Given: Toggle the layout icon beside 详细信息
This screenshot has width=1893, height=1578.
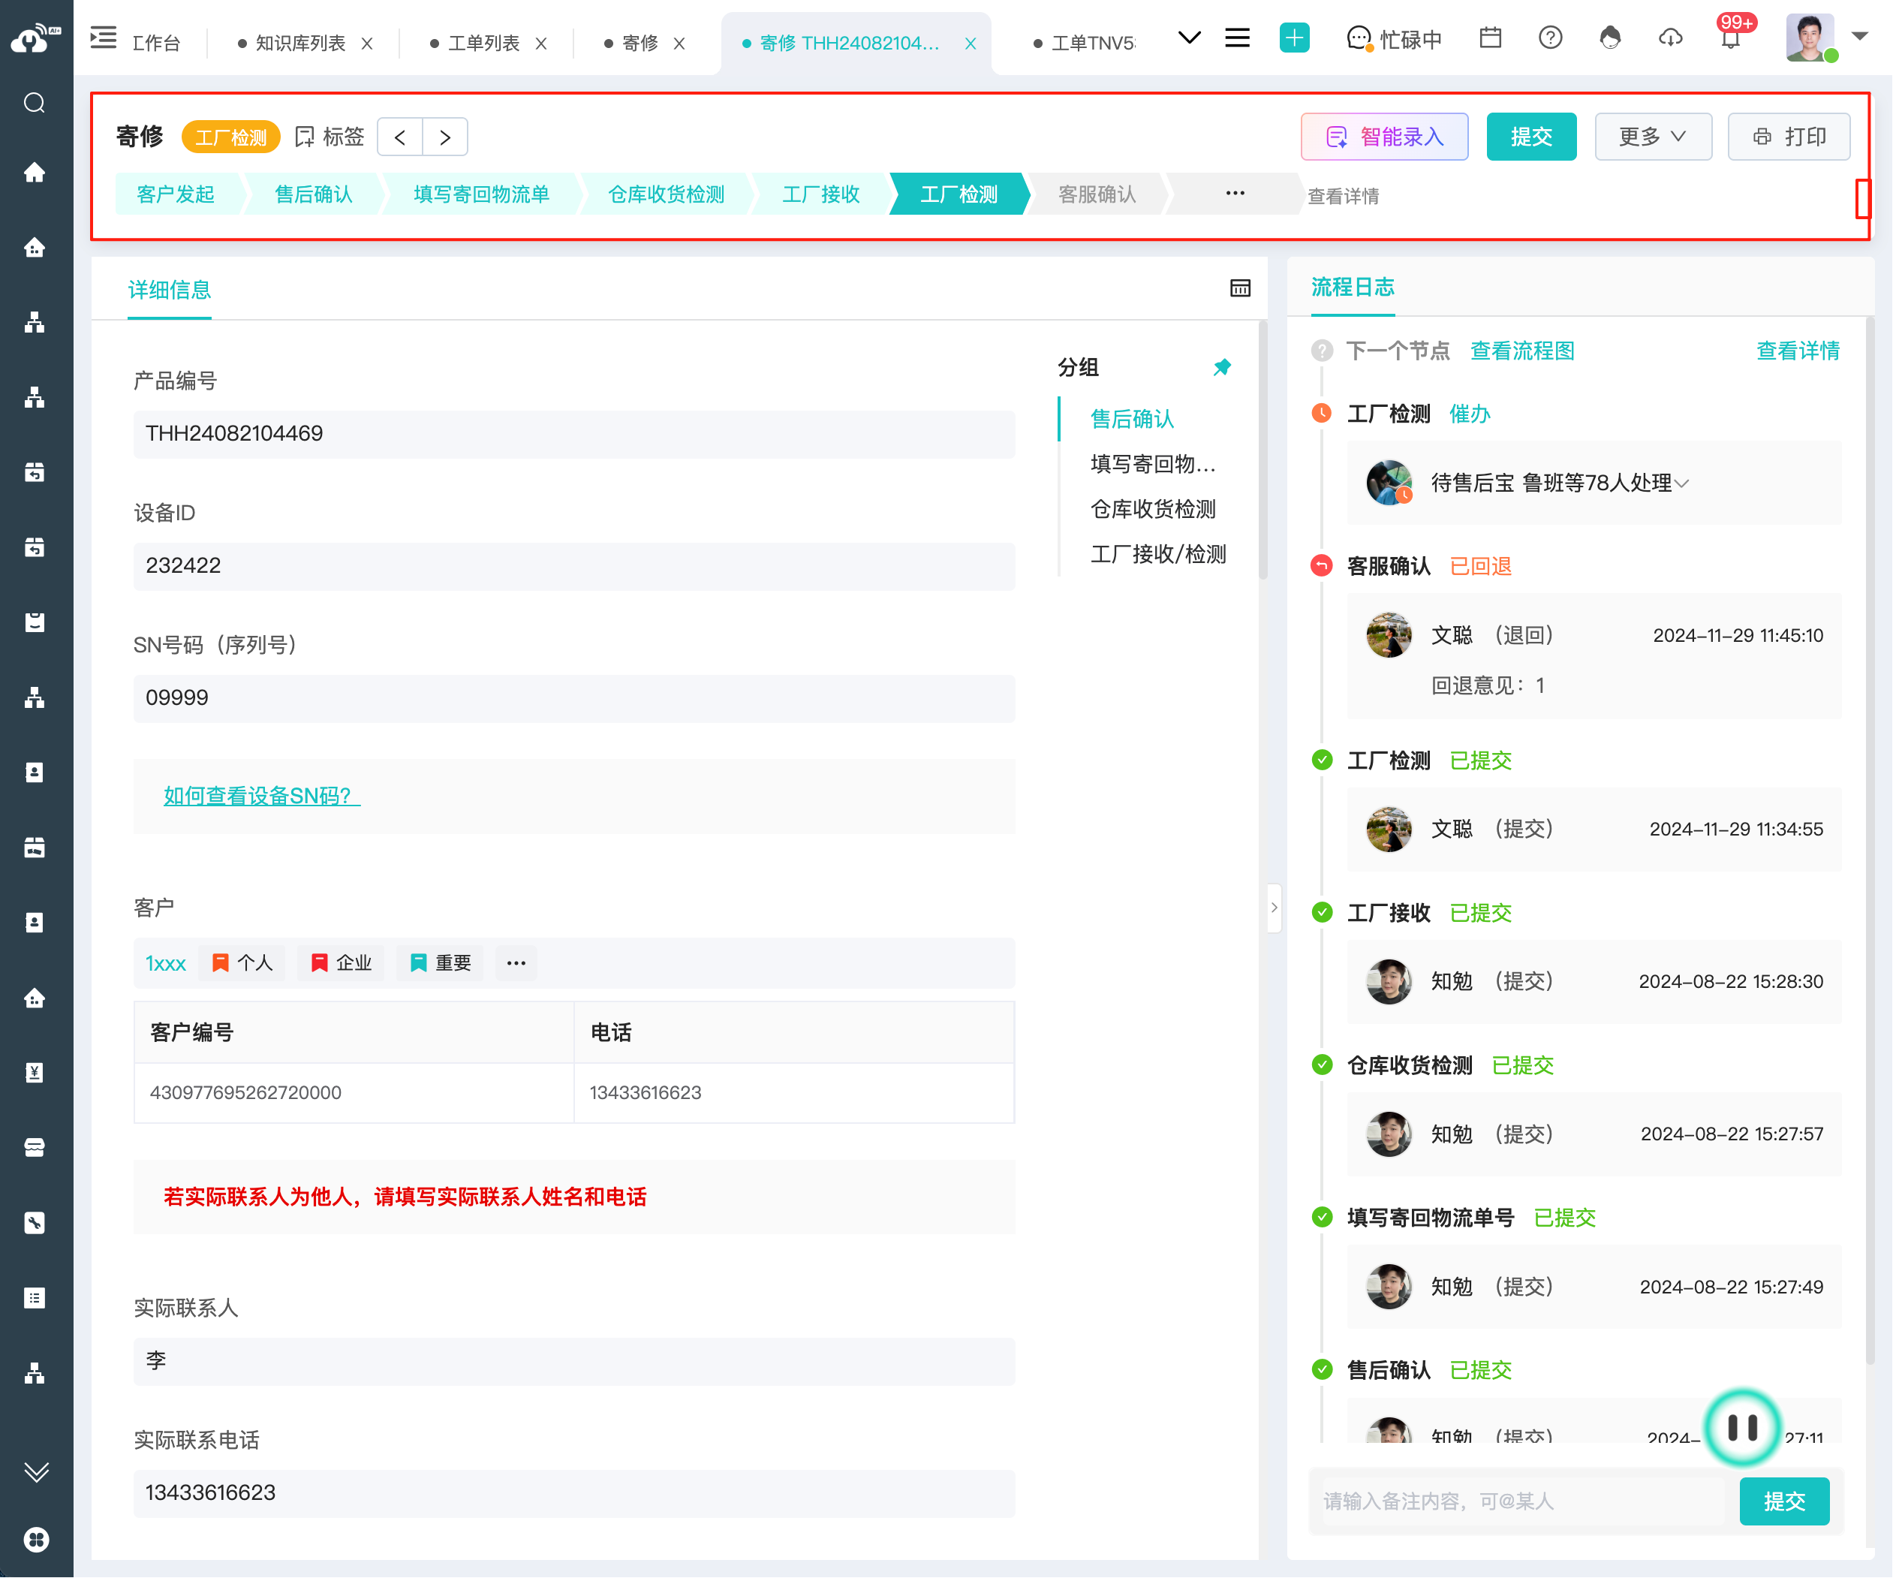Looking at the screenshot, I should click(1239, 288).
